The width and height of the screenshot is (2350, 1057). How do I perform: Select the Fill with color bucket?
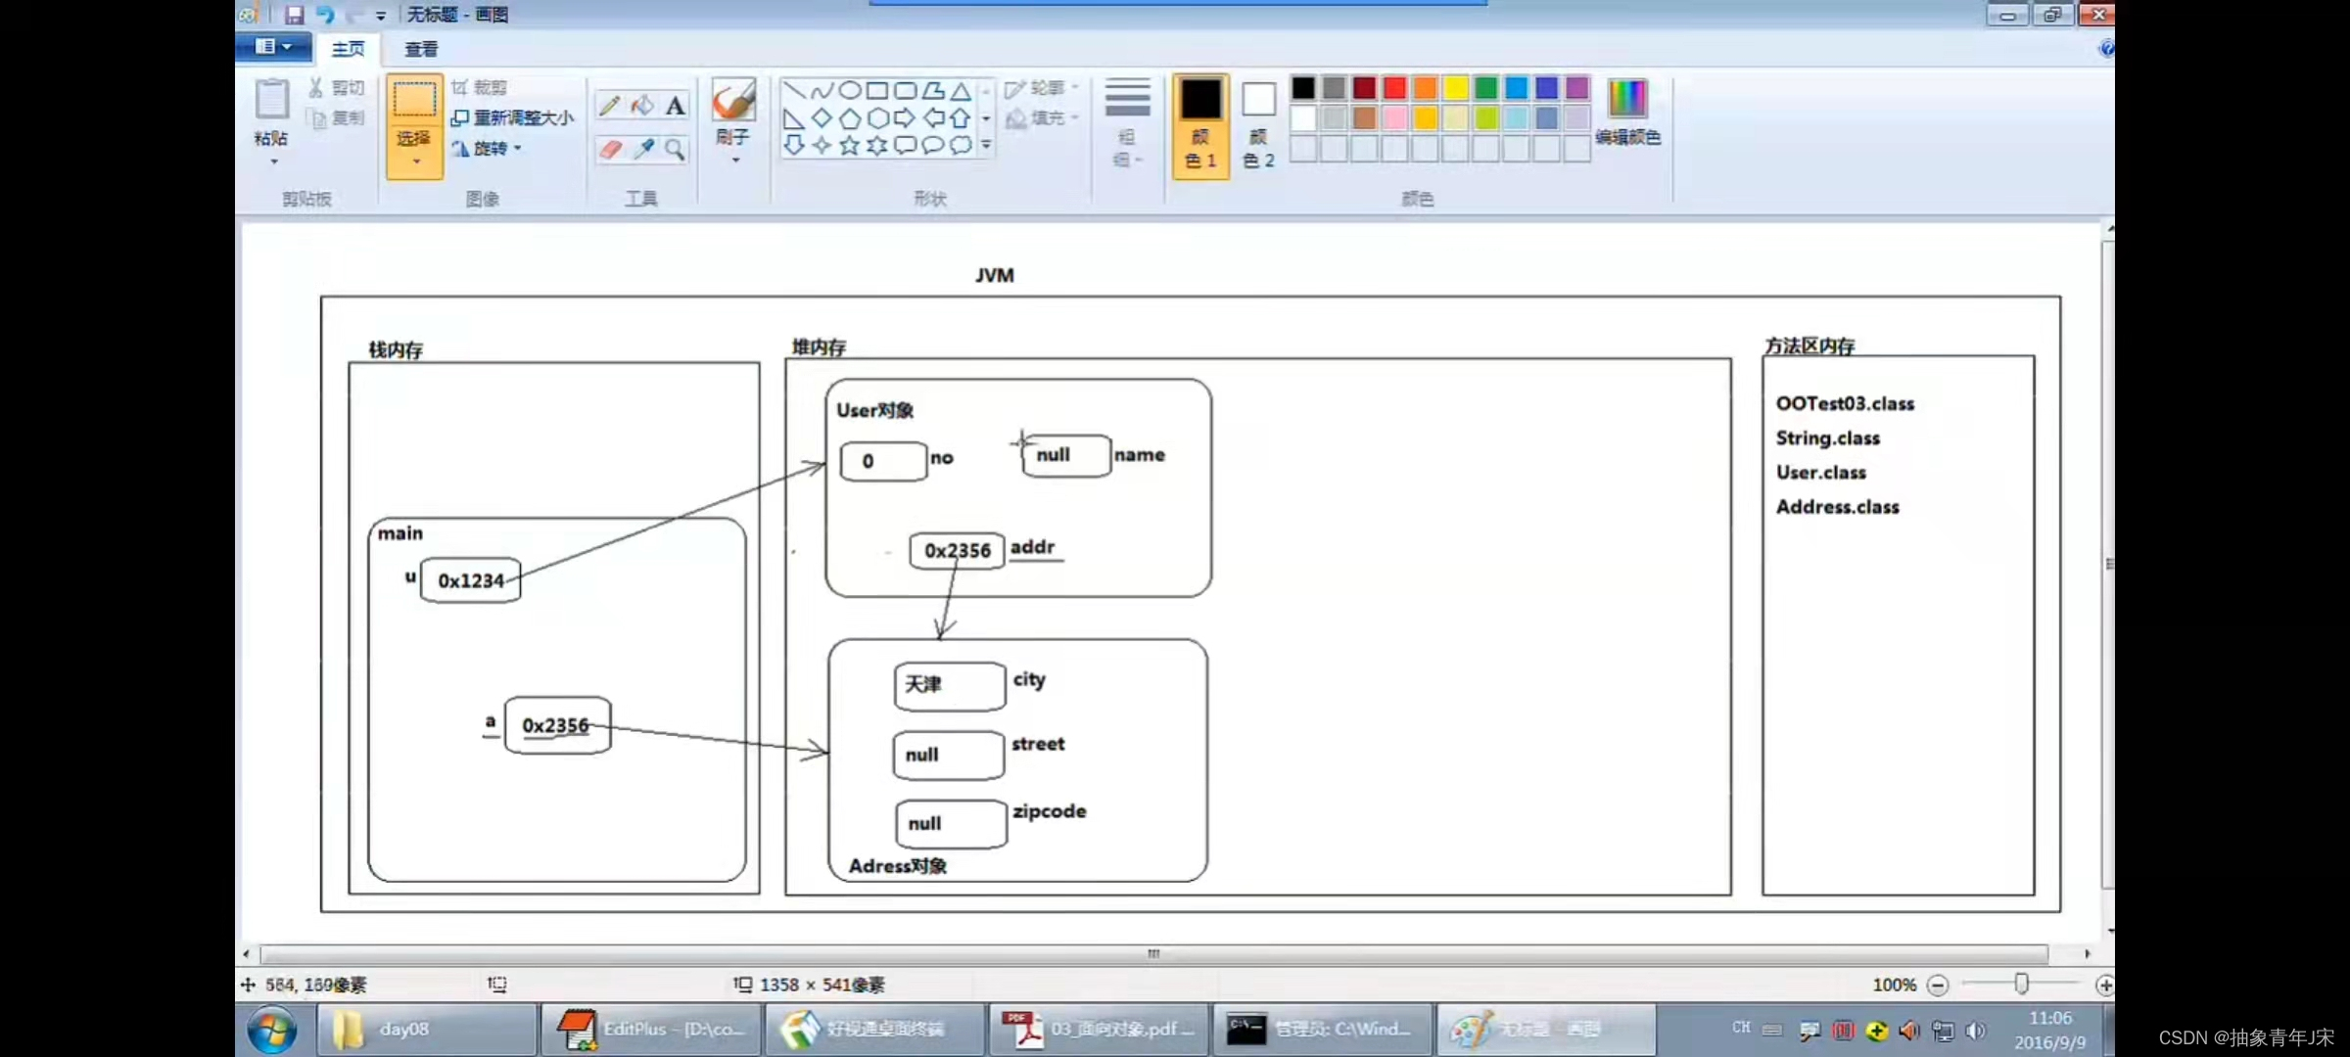pos(642,106)
